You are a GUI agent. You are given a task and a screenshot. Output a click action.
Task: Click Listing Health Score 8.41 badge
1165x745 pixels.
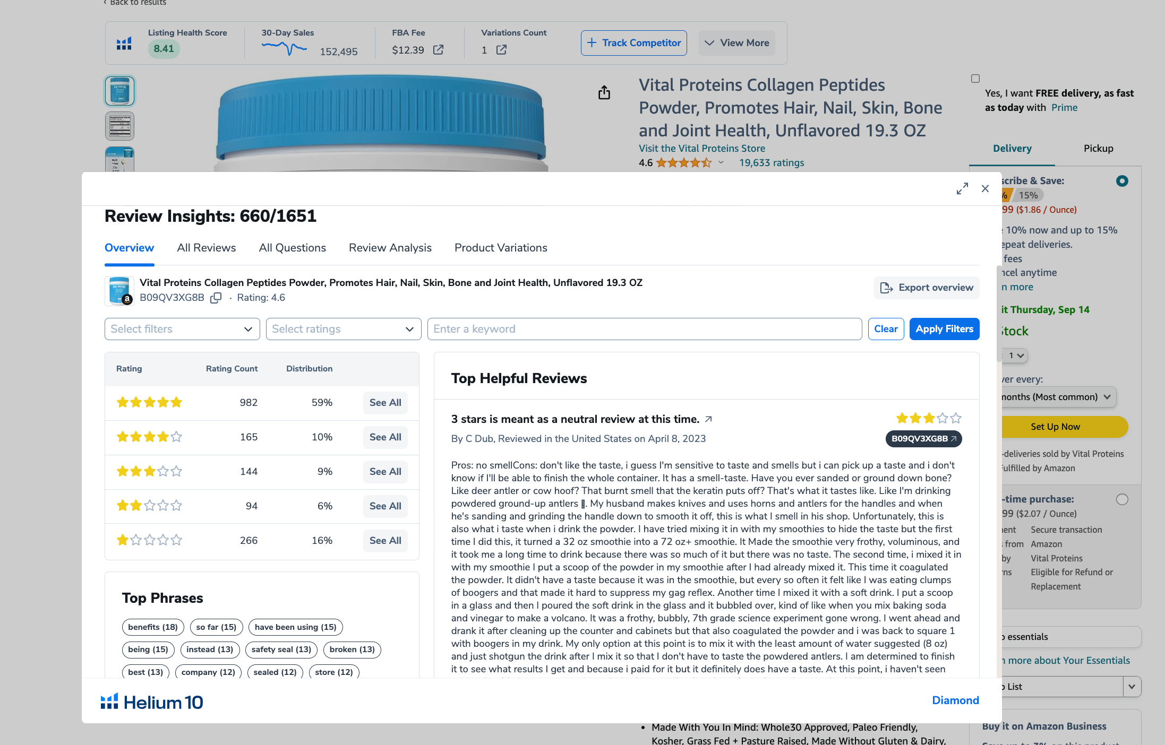[164, 49]
